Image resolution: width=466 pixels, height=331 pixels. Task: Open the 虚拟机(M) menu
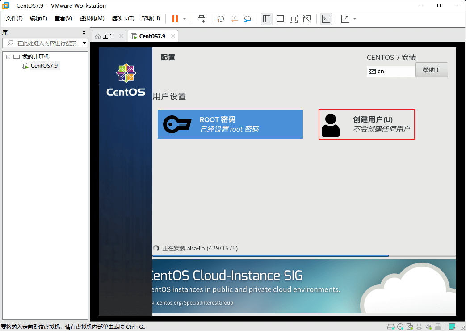point(92,18)
